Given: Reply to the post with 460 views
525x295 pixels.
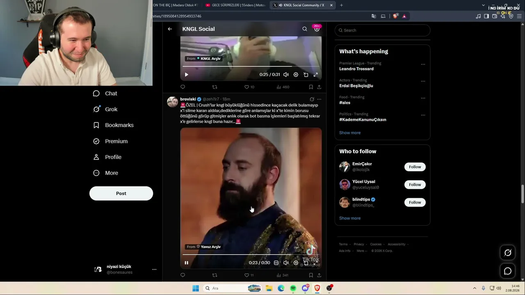Looking at the screenshot, I should point(183,87).
